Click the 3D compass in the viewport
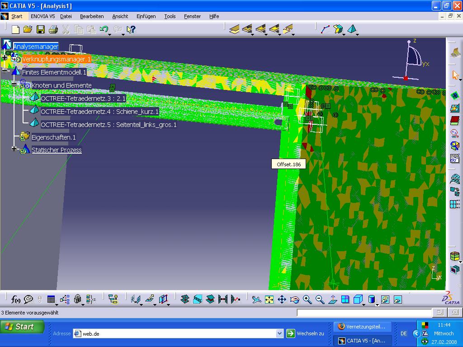463x347 pixels. pos(411,61)
